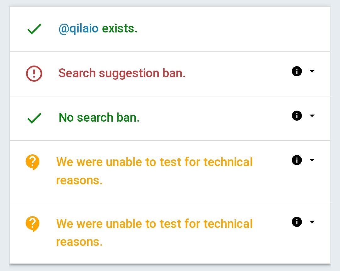Image resolution: width=340 pixels, height=271 pixels.
Task: Click the upper 'unable to test' message
Action: (154, 162)
